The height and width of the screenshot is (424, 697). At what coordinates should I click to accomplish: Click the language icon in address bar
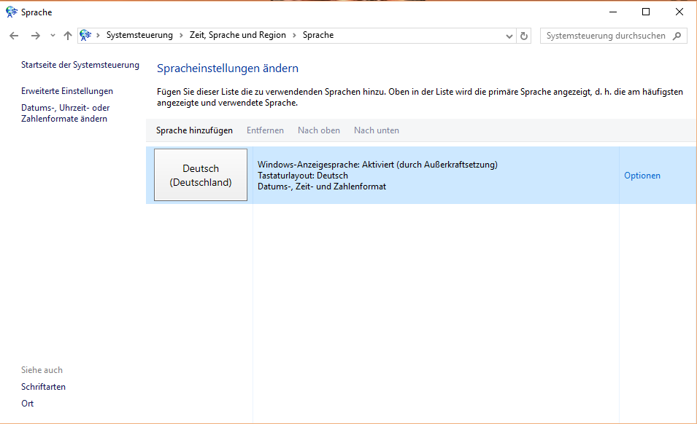click(x=86, y=35)
